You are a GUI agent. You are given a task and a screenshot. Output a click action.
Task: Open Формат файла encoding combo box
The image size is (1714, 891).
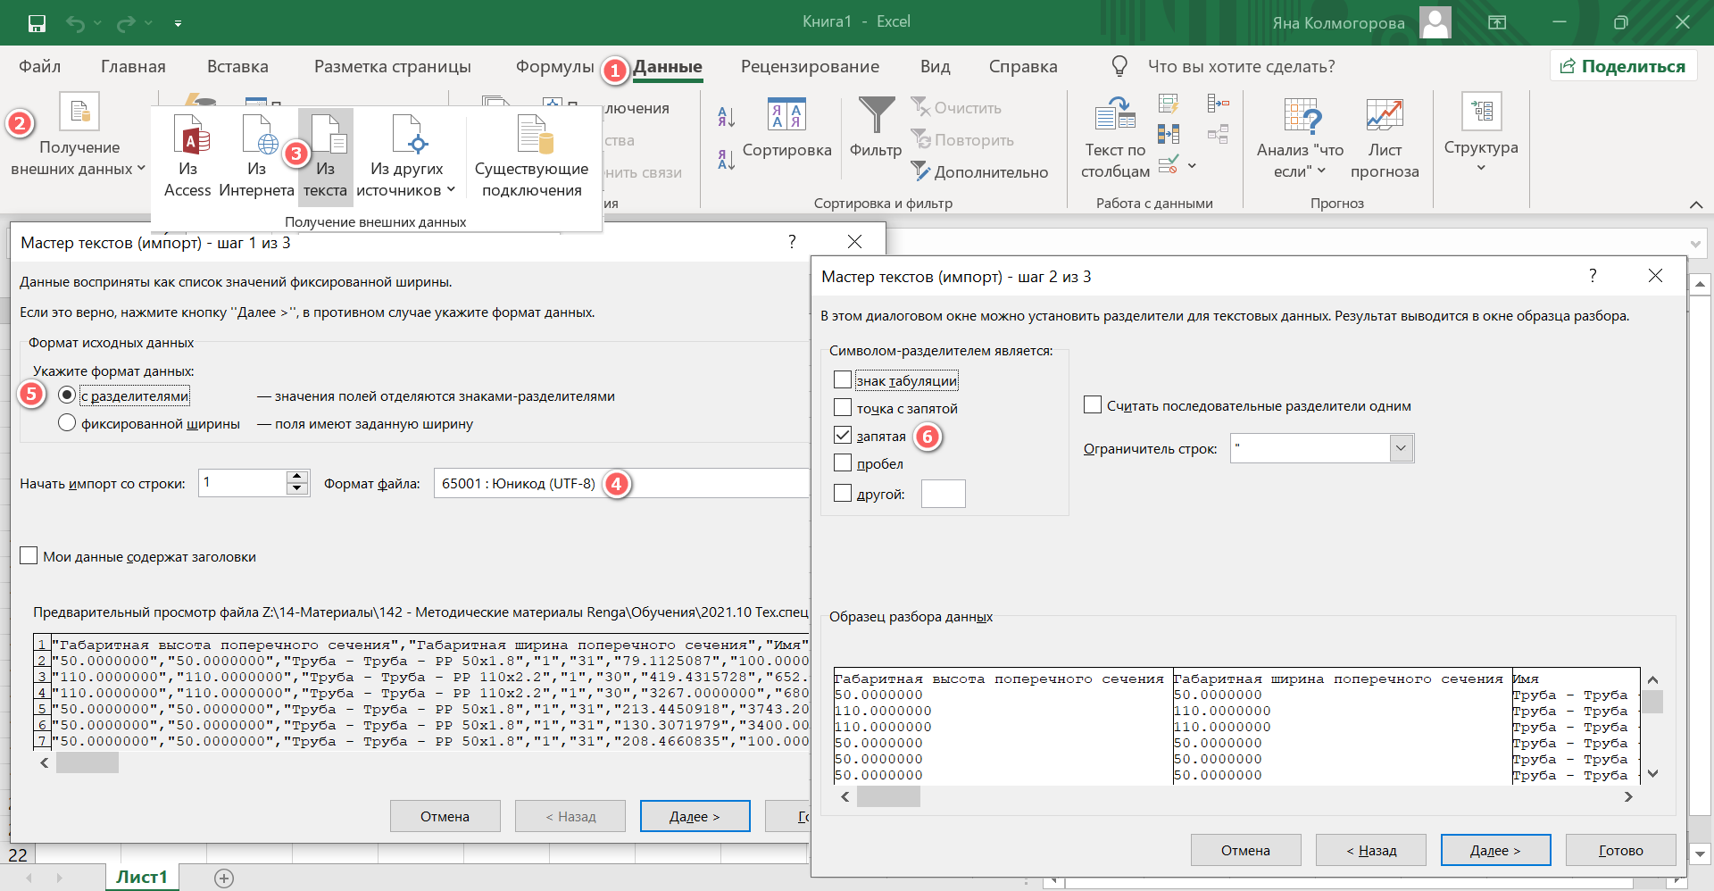[621, 483]
